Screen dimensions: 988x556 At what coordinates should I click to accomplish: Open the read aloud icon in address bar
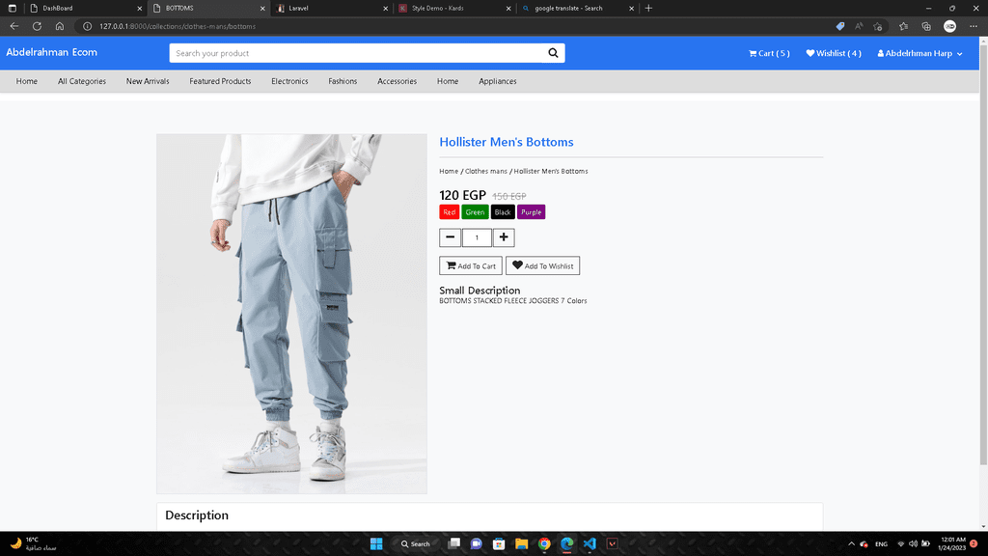859,26
